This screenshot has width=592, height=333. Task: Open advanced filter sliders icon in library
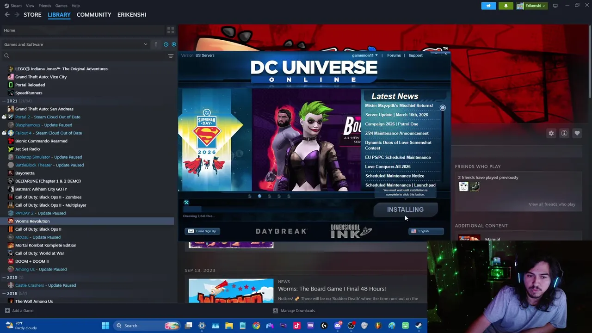171,56
